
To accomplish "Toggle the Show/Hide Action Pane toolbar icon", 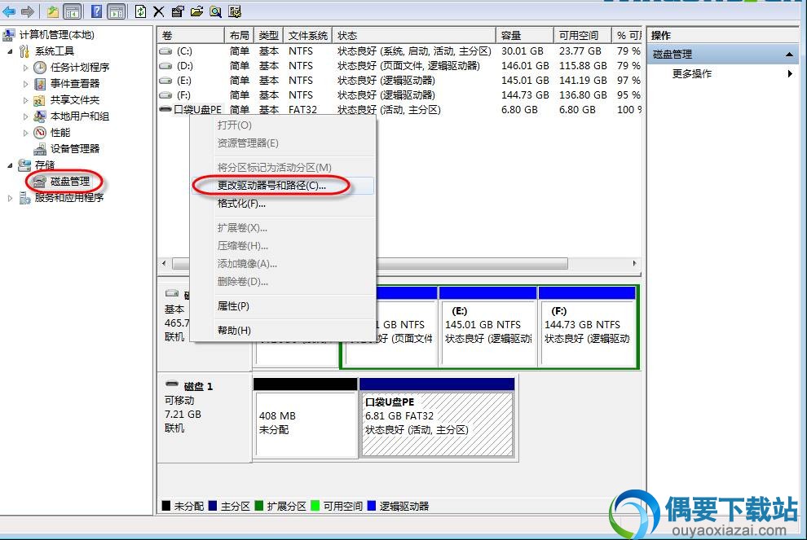I will pyautogui.click(x=117, y=11).
